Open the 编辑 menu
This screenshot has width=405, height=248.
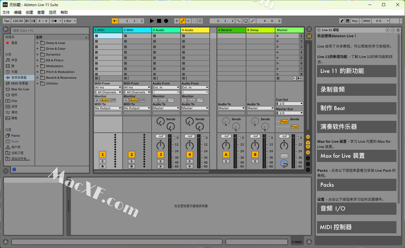point(18,13)
